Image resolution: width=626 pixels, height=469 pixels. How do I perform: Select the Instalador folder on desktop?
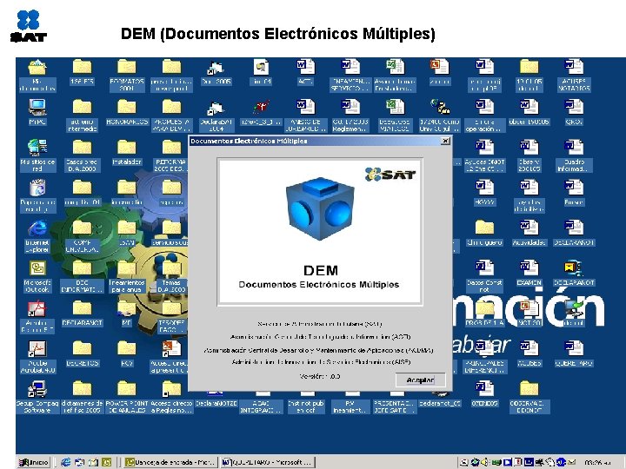[x=127, y=152]
